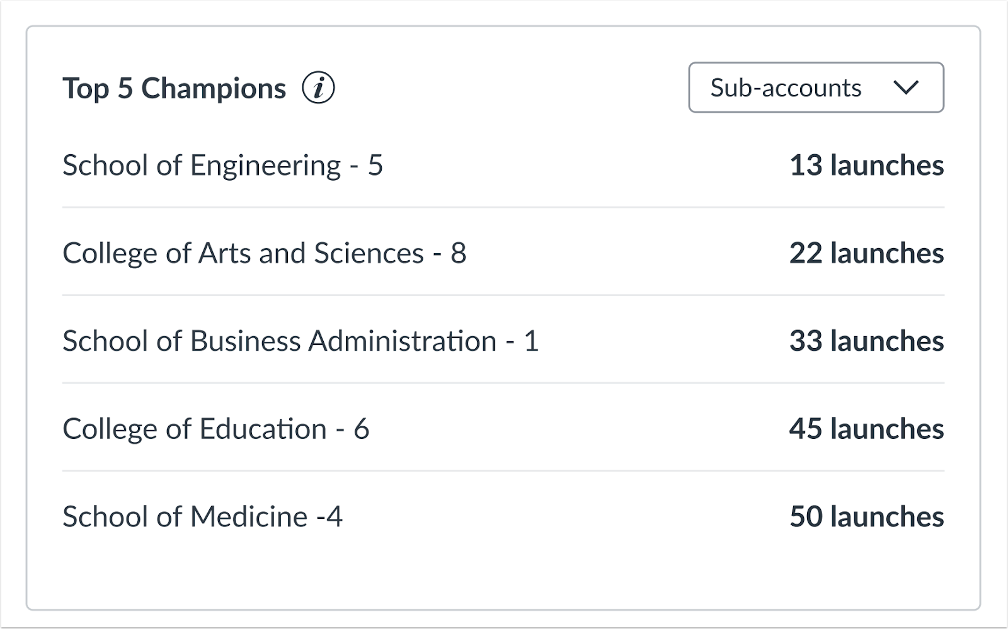Click the info icon beside Top 5 Champions

click(x=318, y=88)
